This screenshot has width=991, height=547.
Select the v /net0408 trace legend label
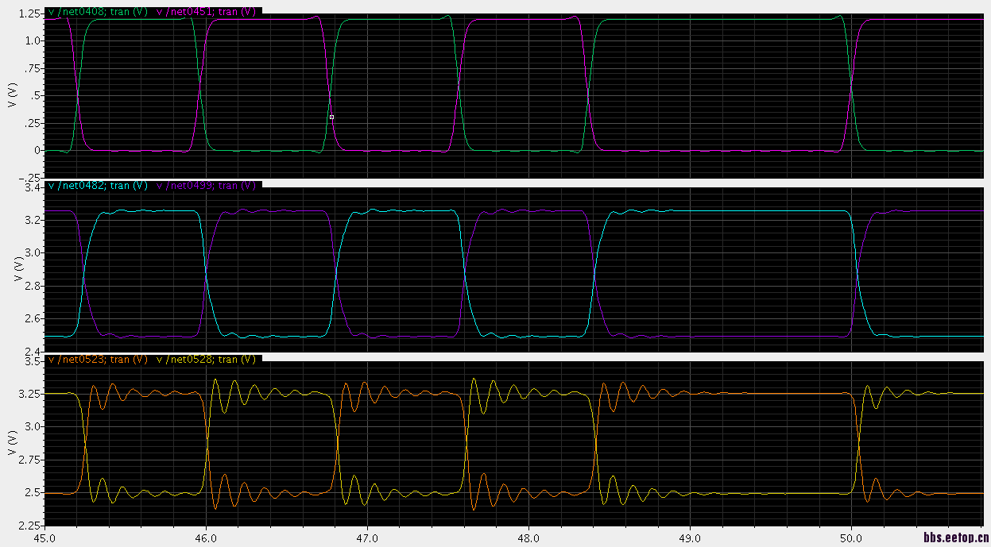(98, 11)
